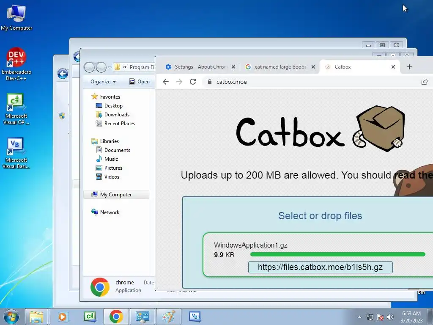Expand breadcrumb chevron before Program Files

125,67
